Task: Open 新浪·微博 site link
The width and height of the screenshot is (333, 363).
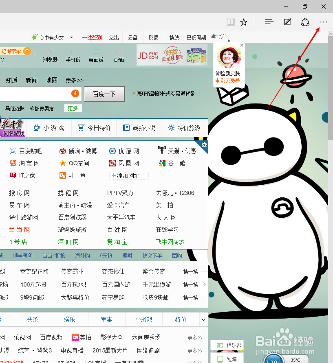Action: 78,151
